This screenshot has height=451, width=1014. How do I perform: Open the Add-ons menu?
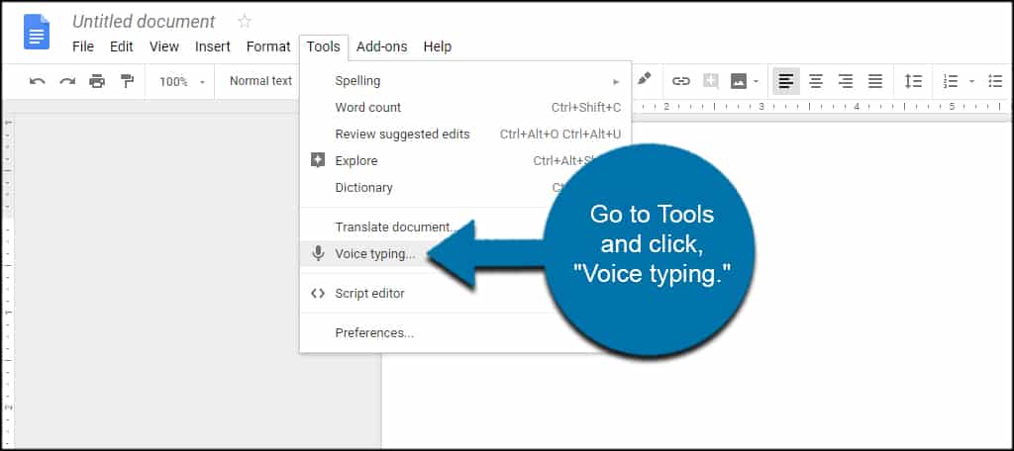coord(381,46)
